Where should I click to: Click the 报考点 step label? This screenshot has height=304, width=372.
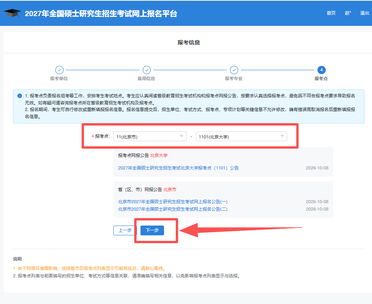coord(321,78)
